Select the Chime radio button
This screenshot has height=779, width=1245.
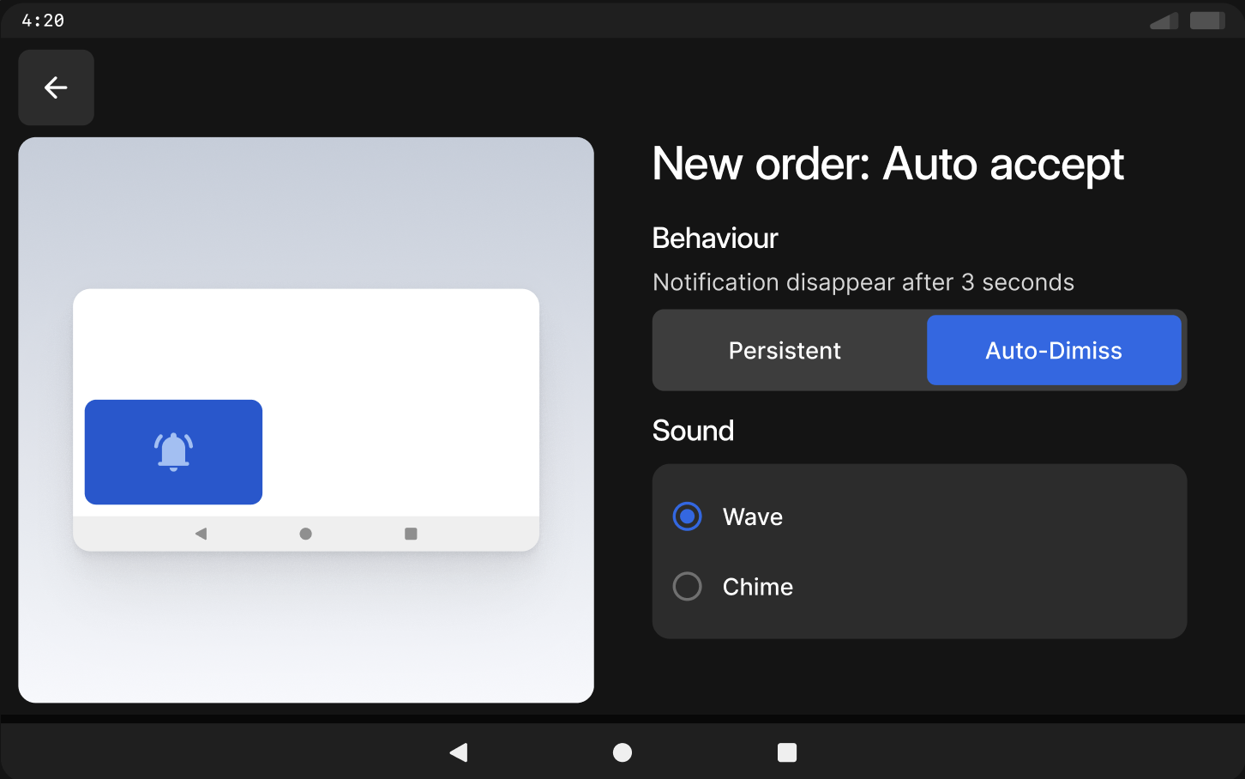pyautogui.click(x=687, y=587)
